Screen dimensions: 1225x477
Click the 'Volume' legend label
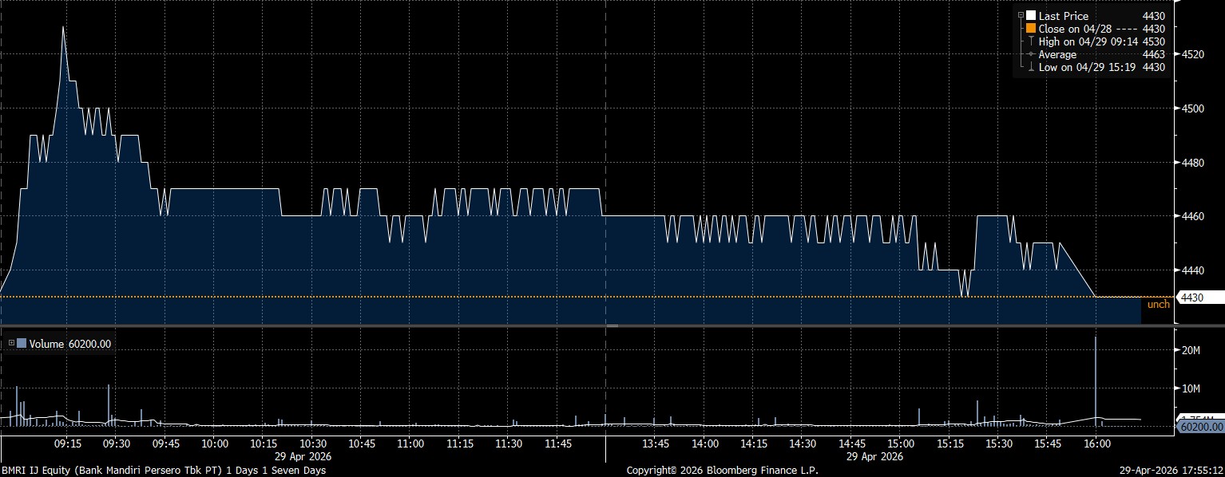point(45,344)
